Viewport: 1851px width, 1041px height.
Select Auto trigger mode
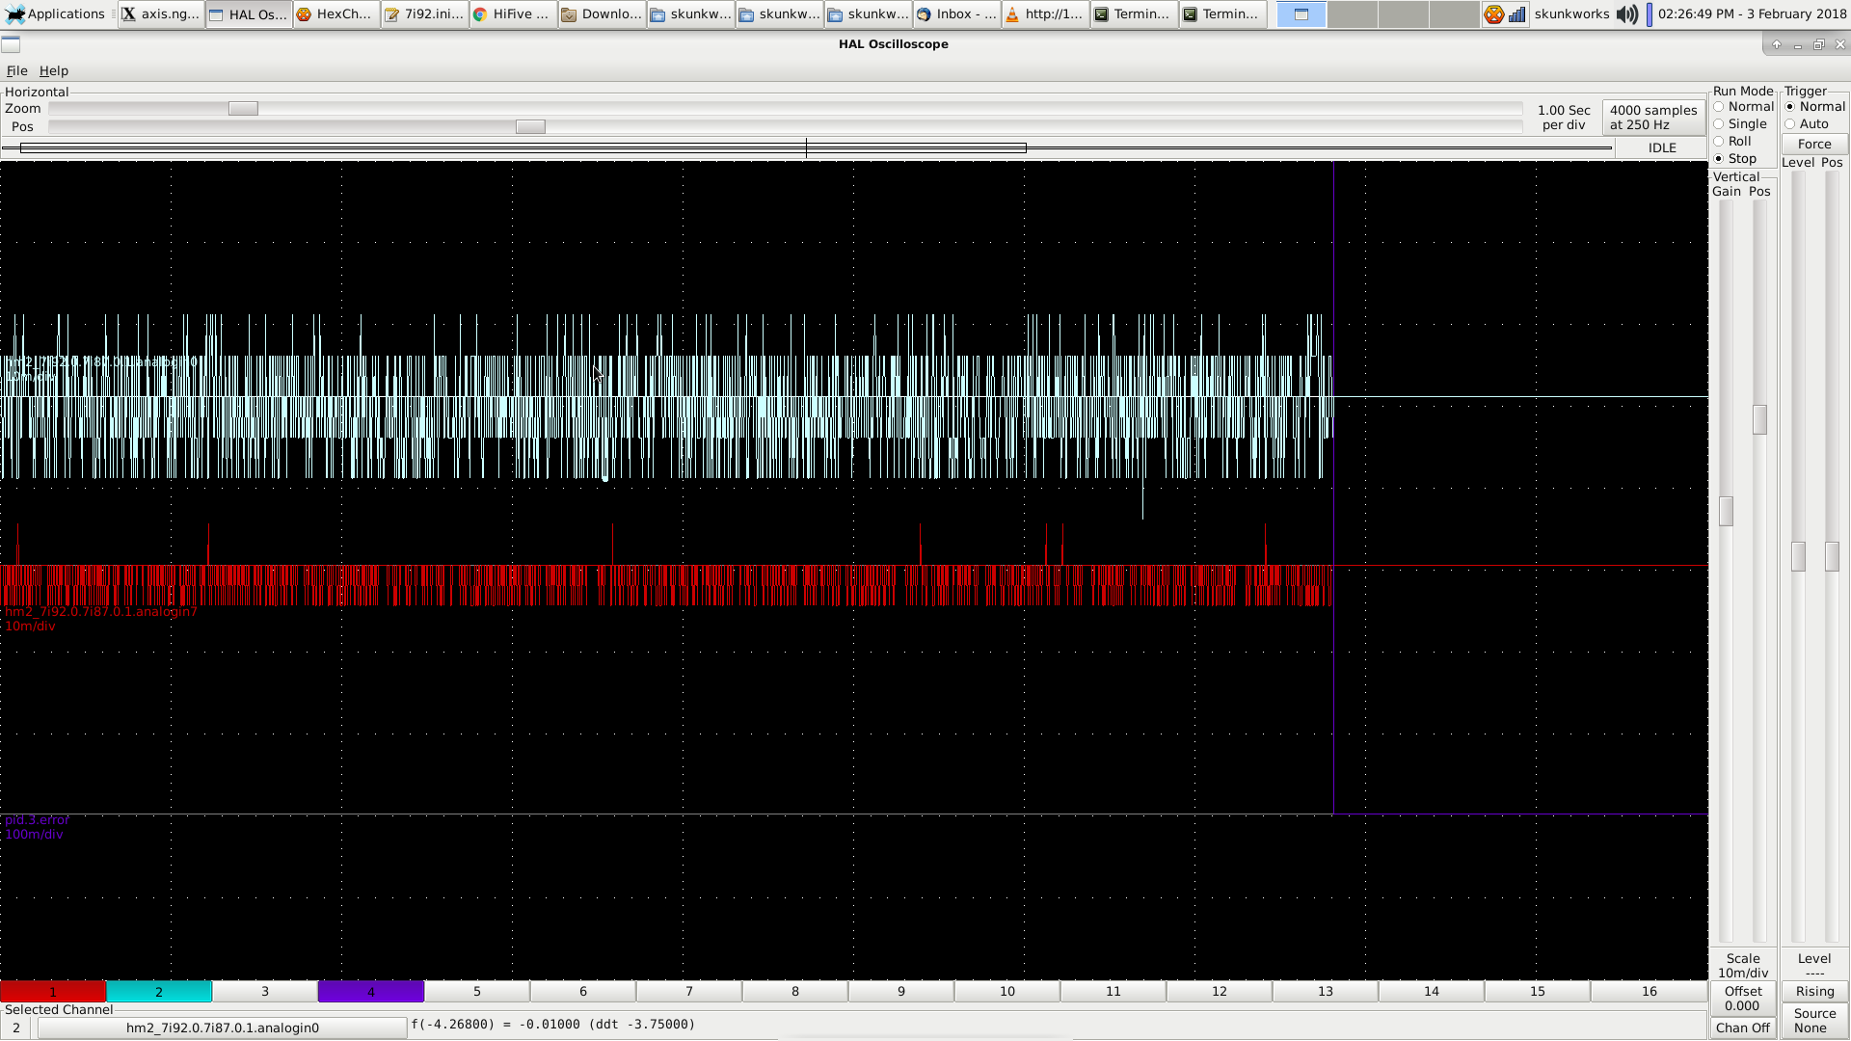[x=1807, y=124]
